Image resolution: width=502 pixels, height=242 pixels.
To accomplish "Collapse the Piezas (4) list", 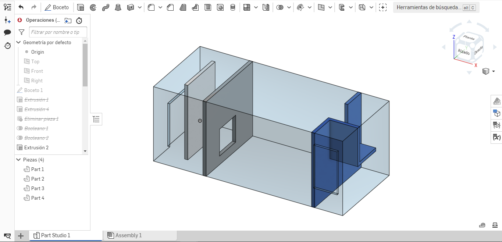I will 19,160.
